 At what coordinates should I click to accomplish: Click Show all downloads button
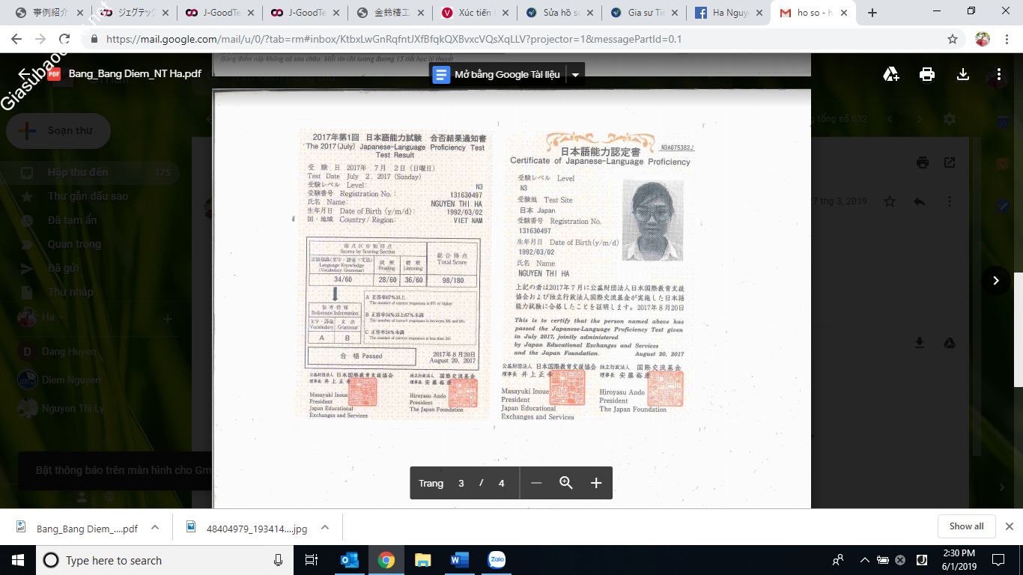(x=966, y=526)
